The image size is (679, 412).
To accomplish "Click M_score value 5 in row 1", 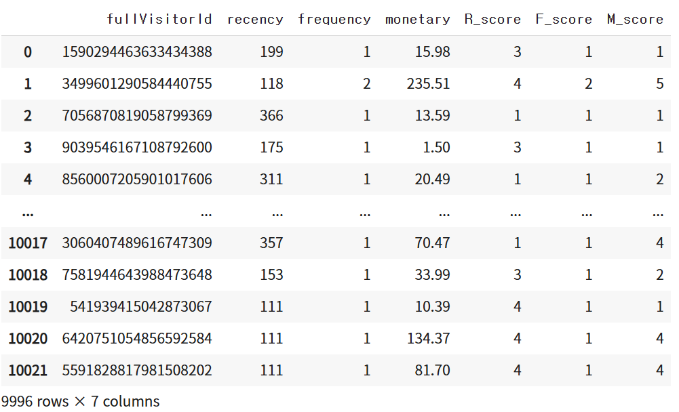I will [x=659, y=83].
